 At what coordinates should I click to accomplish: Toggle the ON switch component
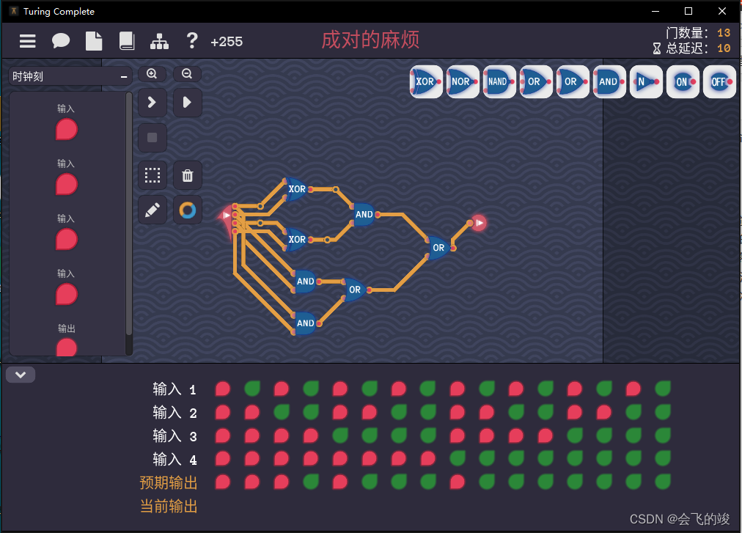pyautogui.click(x=682, y=81)
